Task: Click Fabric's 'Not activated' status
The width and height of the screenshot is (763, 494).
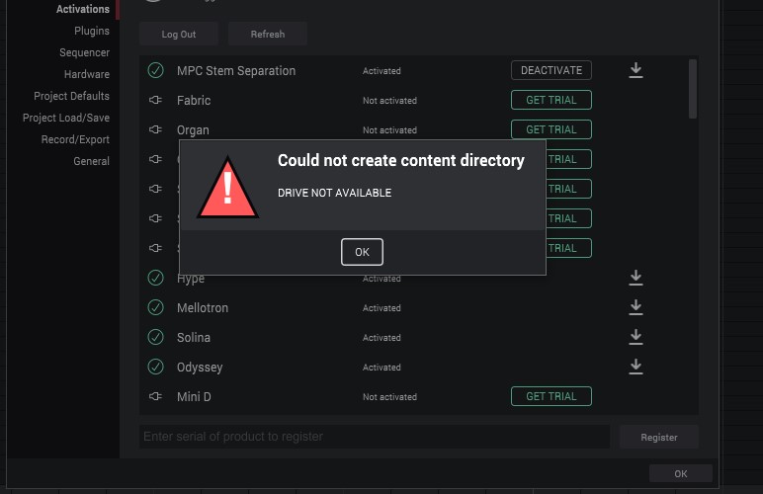Action: [x=389, y=101]
